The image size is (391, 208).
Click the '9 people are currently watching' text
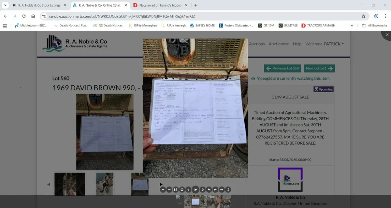(x=293, y=78)
